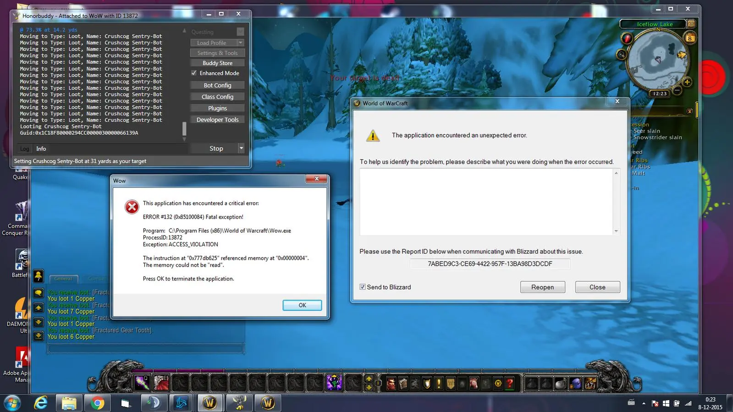Image resolution: width=733 pixels, height=412 pixels.
Task: Open mounts and pets micro button
Action: pyautogui.click(x=474, y=383)
